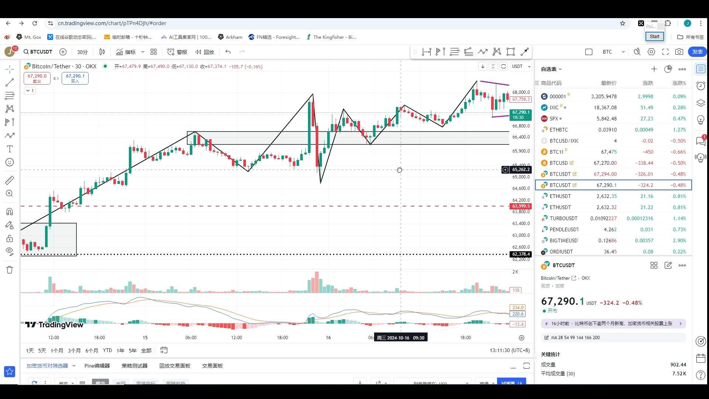This screenshot has height=399, width=709.
Task: Open the indicators dialog
Action: 126,52
